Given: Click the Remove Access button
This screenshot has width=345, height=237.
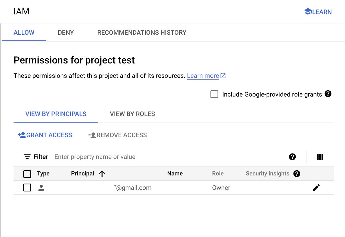Looking at the screenshot, I should (x=118, y=135).
